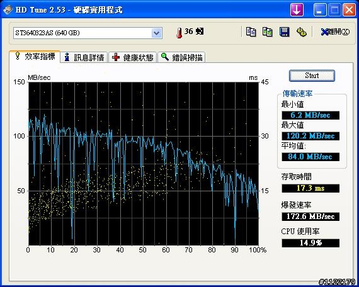Expand the ST3640323AS drive dropdown arrow
This screenshot has height=287, width=359.
pyautogui.click(x=157, y=33)
